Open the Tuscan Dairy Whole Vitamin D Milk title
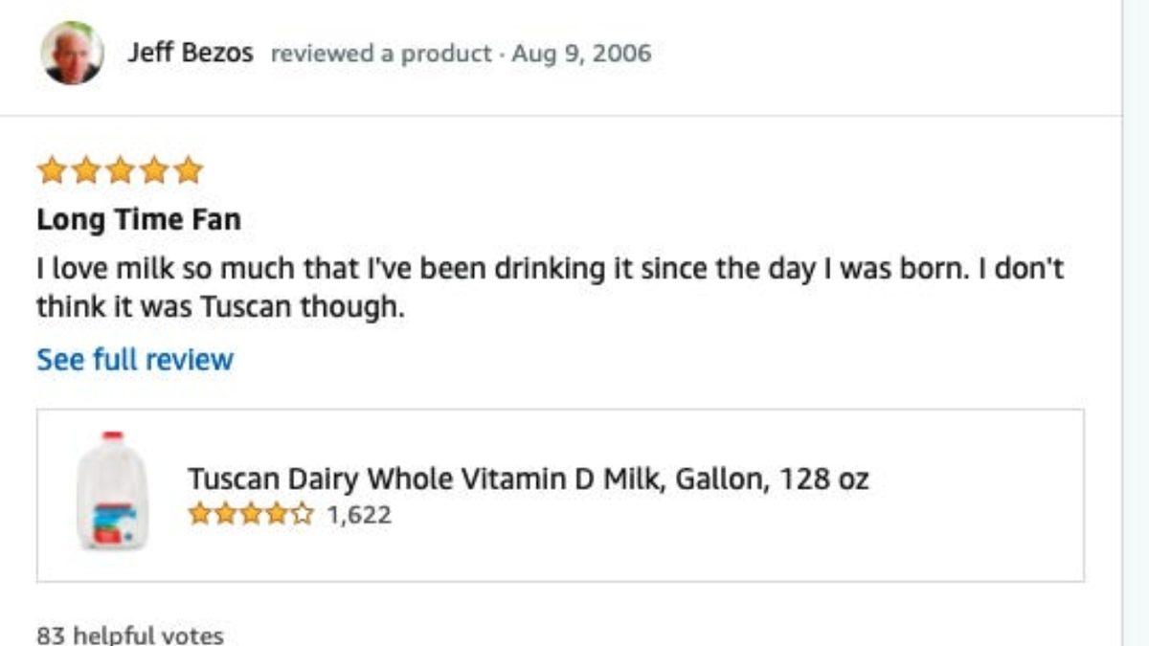1149x646 pixels. (528, 479)
